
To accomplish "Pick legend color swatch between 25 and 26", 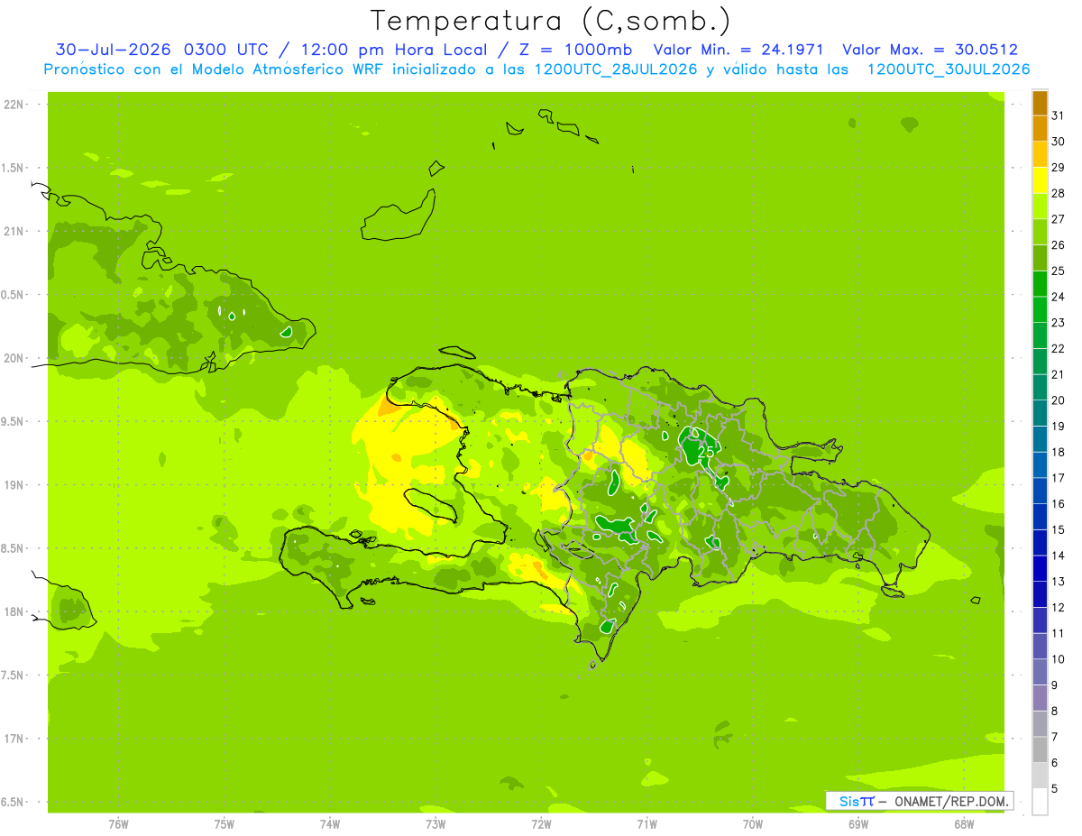I will (x=1040, y=258).
